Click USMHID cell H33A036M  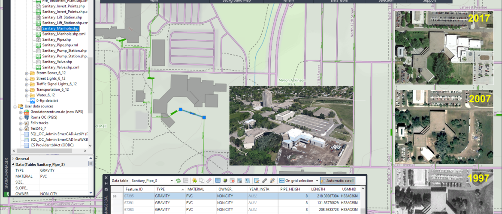click(349, 196)
